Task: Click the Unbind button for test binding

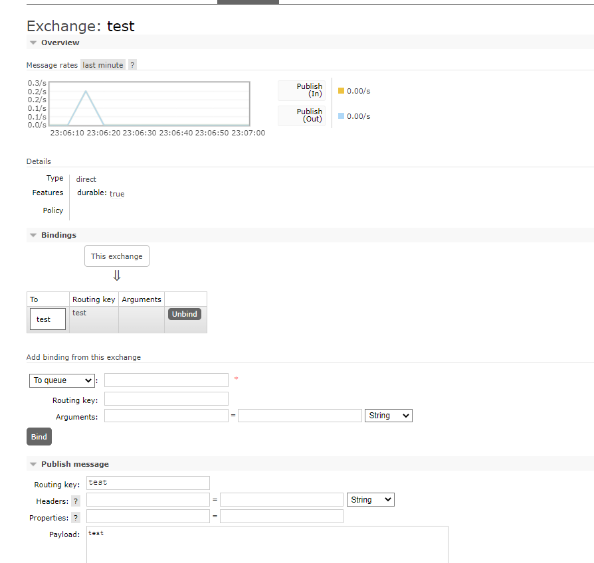Action: click(x=185, y=314)
